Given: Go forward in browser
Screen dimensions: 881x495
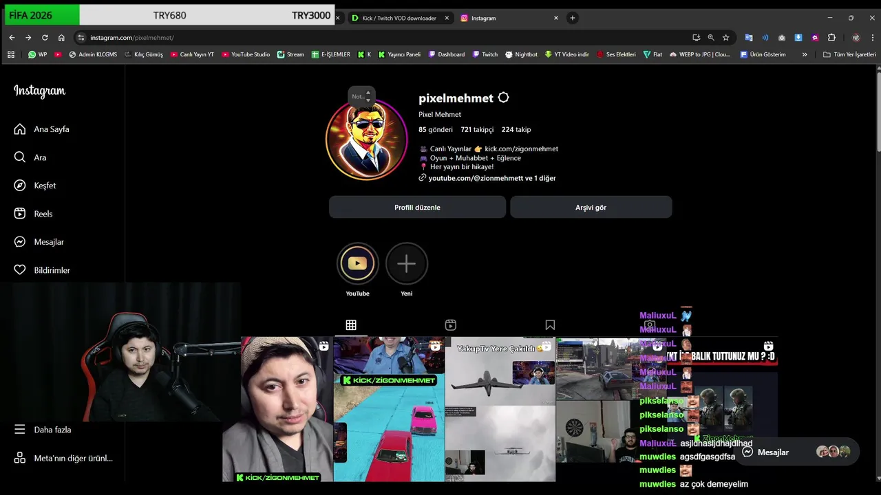Looking at the screenshot, I should click(28, 37).
